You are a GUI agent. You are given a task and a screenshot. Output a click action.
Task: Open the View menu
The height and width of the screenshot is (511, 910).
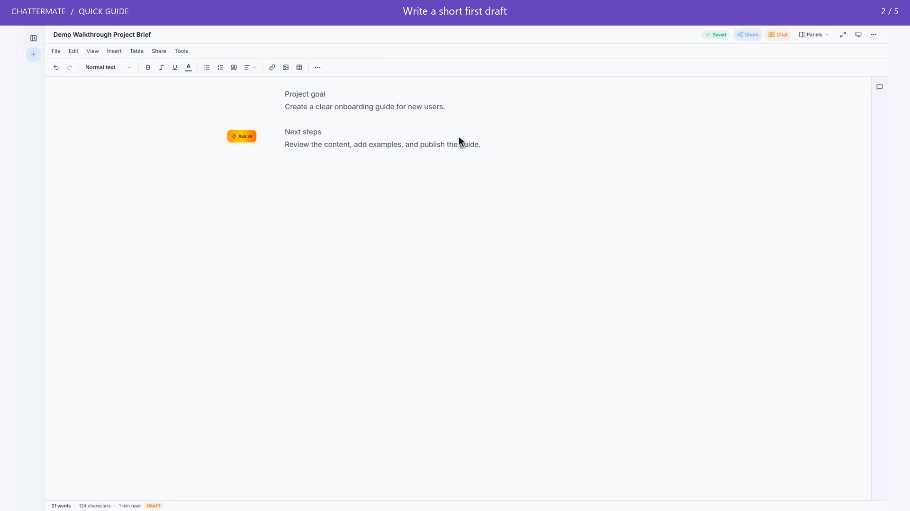(x=92, y=51)
